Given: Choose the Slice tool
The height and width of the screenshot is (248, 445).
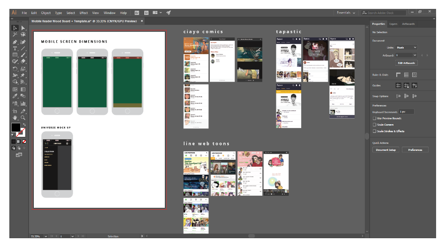Looking at the screenshot, I should (23, 111).
